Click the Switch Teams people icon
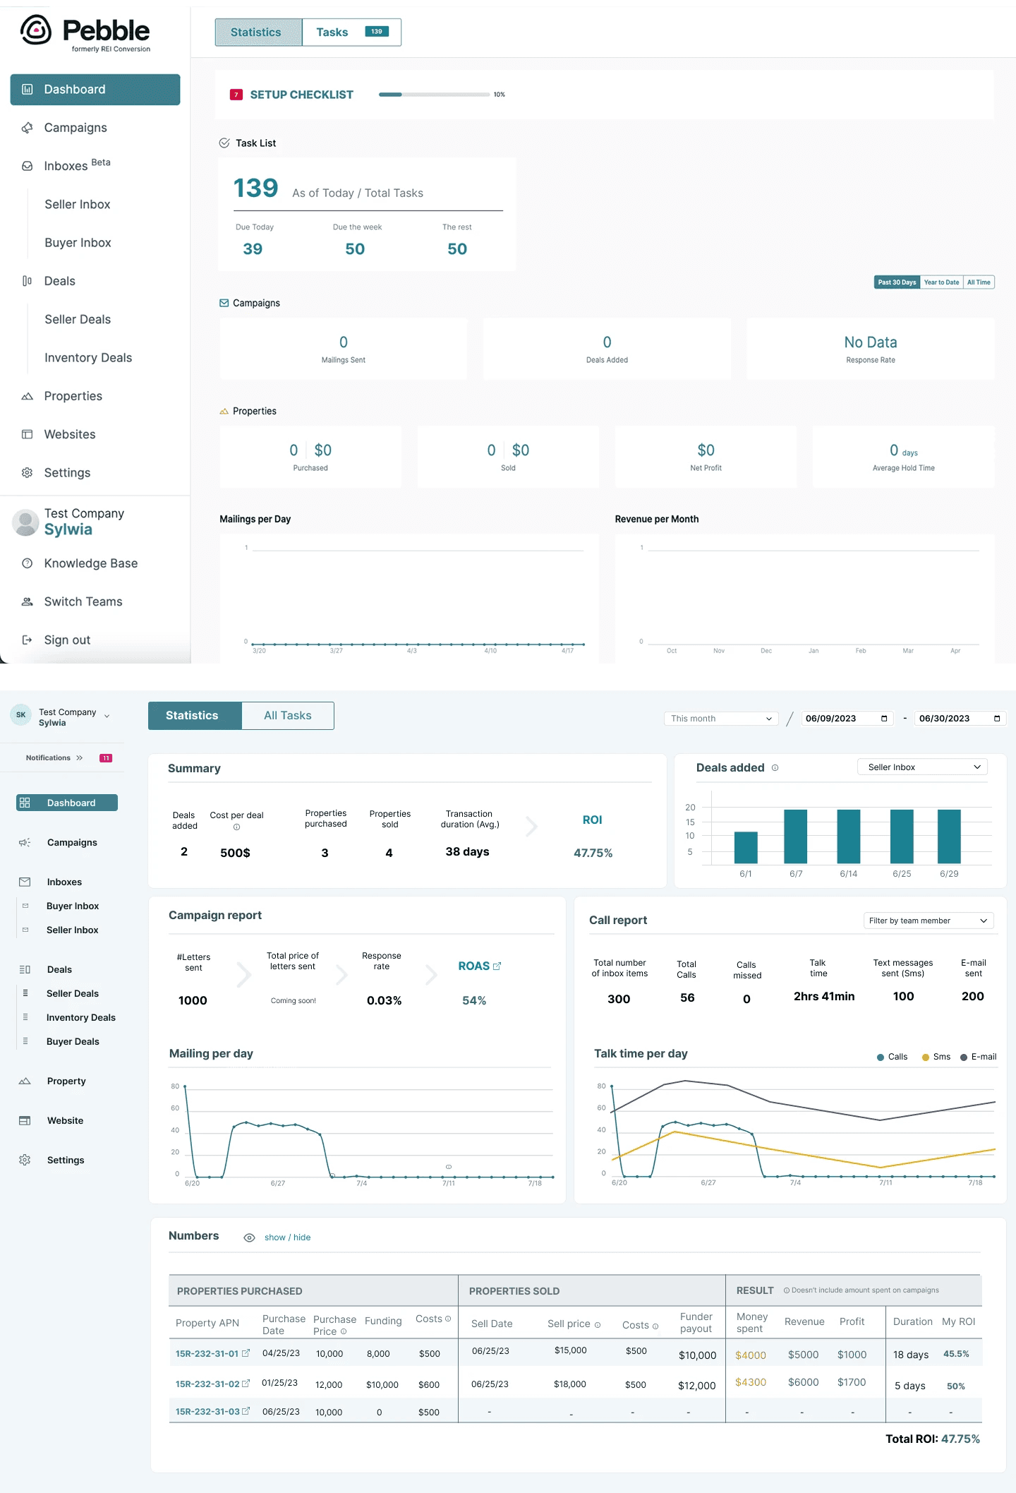The width and height of the screenshot is (1016, 1493). tap(28, 601)
